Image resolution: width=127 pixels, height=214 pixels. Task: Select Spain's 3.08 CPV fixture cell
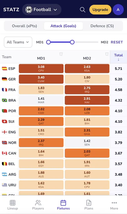click(x=41, y=69)
